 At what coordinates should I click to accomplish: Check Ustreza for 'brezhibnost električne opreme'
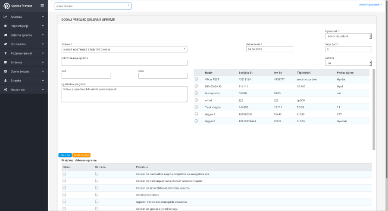point(97,188)
